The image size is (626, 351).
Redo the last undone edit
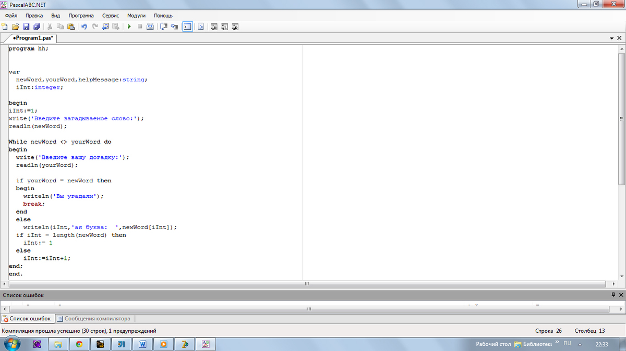coord(95,27)
